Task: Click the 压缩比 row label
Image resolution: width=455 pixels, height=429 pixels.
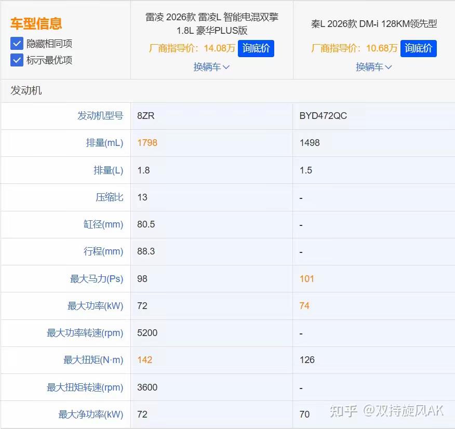Action: pos(110,197)
